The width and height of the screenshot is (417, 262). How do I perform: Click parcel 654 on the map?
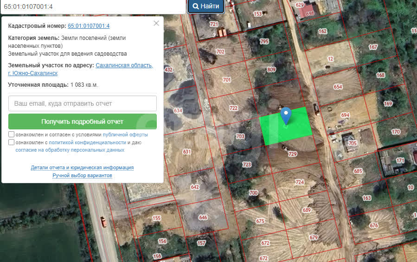pyautogui.click(x=337, y=87)
